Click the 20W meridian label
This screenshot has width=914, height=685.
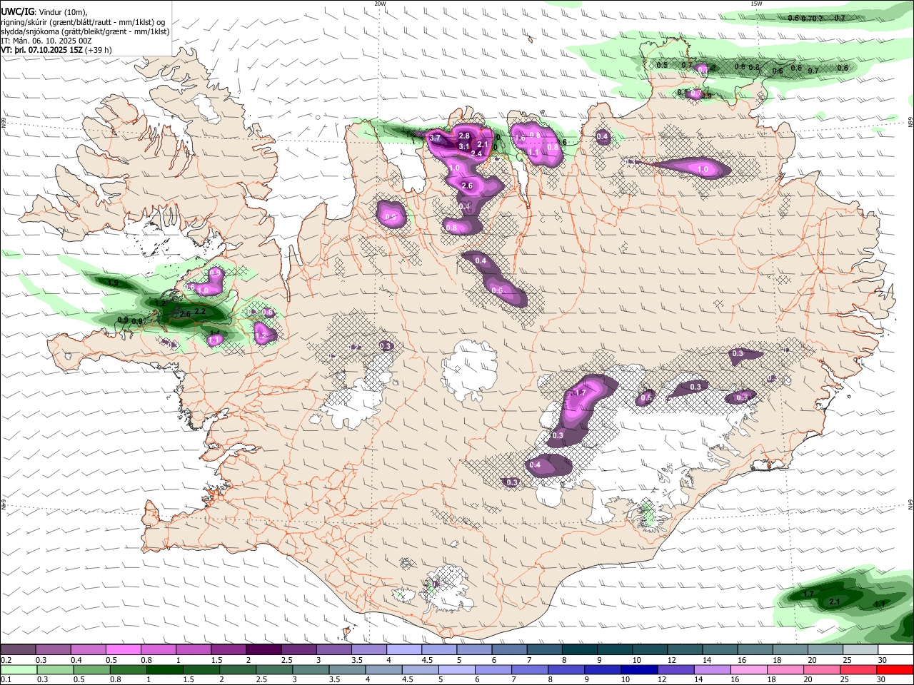coord(380,3)
